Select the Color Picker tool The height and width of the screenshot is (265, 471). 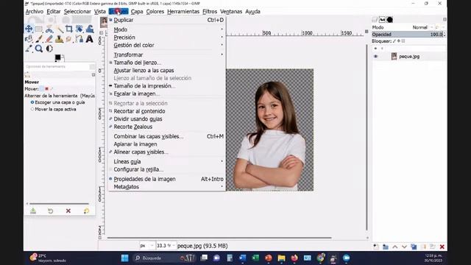[29, 49]
